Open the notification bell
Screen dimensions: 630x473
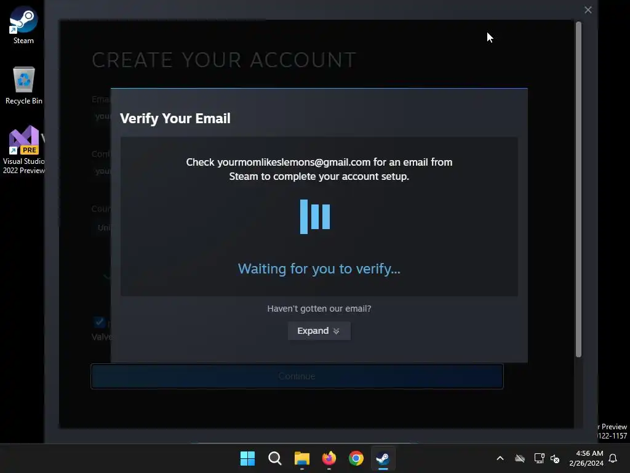(x=613, y=458)
